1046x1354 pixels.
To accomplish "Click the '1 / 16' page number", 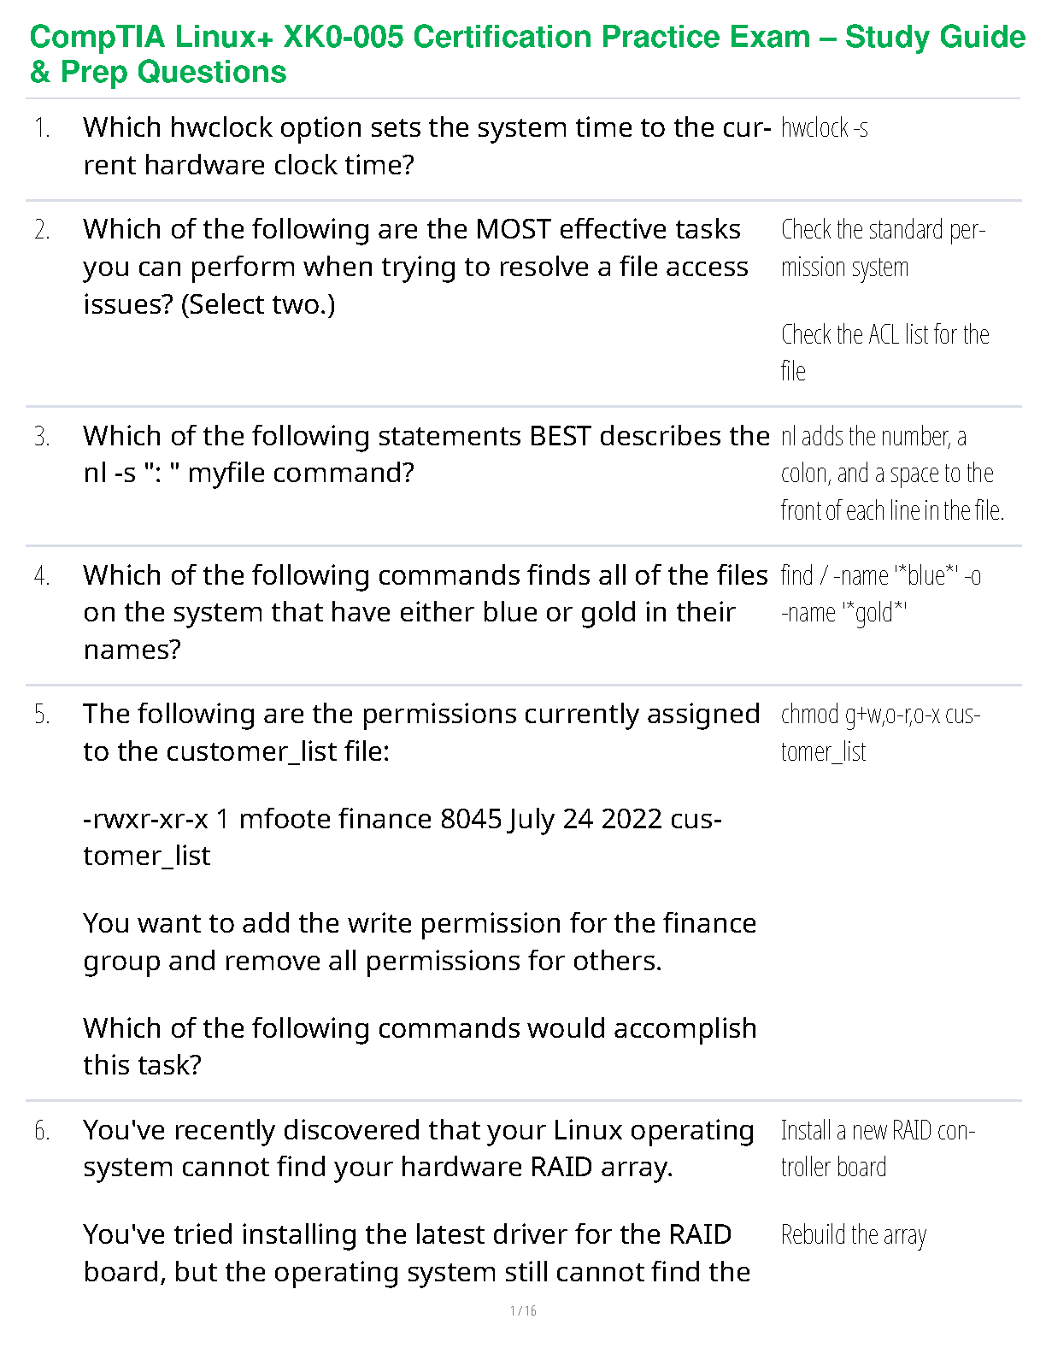I will click(x=523, y=1311).
